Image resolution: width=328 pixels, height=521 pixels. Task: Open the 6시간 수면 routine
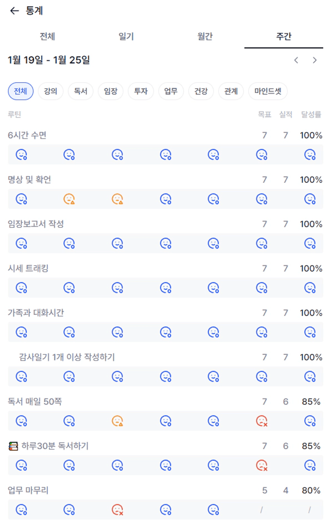(27, 135)
